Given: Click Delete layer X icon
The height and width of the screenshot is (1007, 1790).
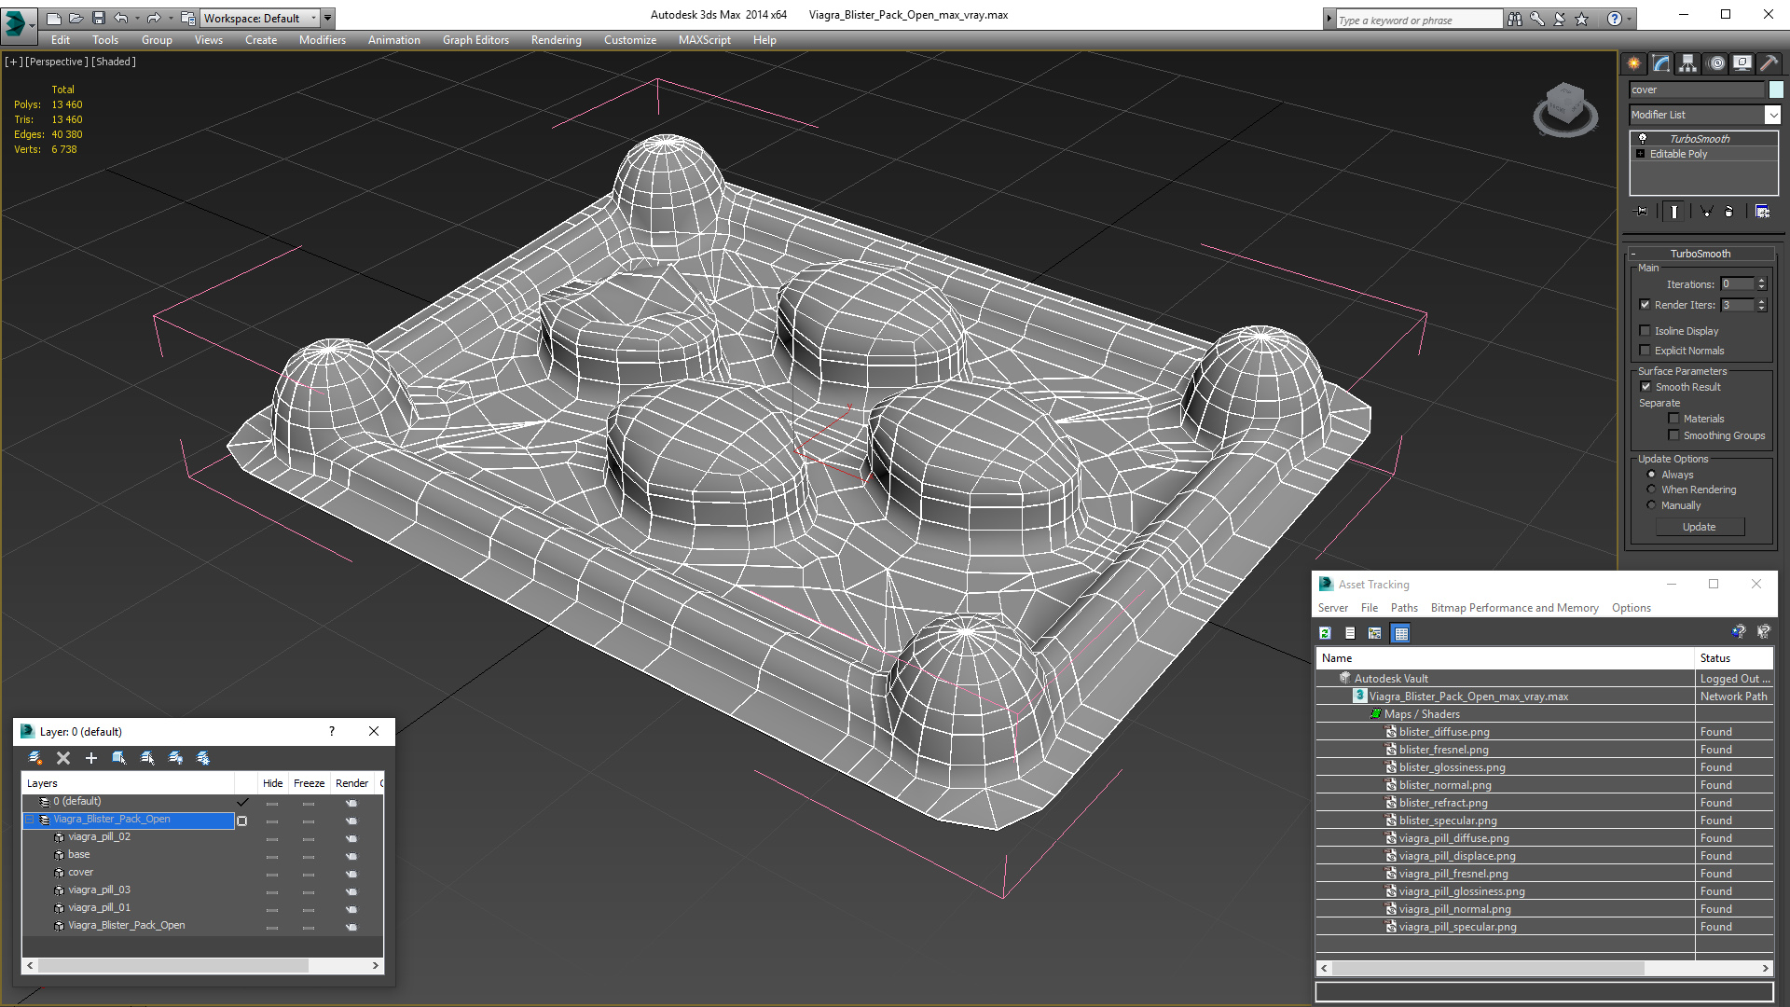Looking at the screenshot, I should (x=63, y=758).
